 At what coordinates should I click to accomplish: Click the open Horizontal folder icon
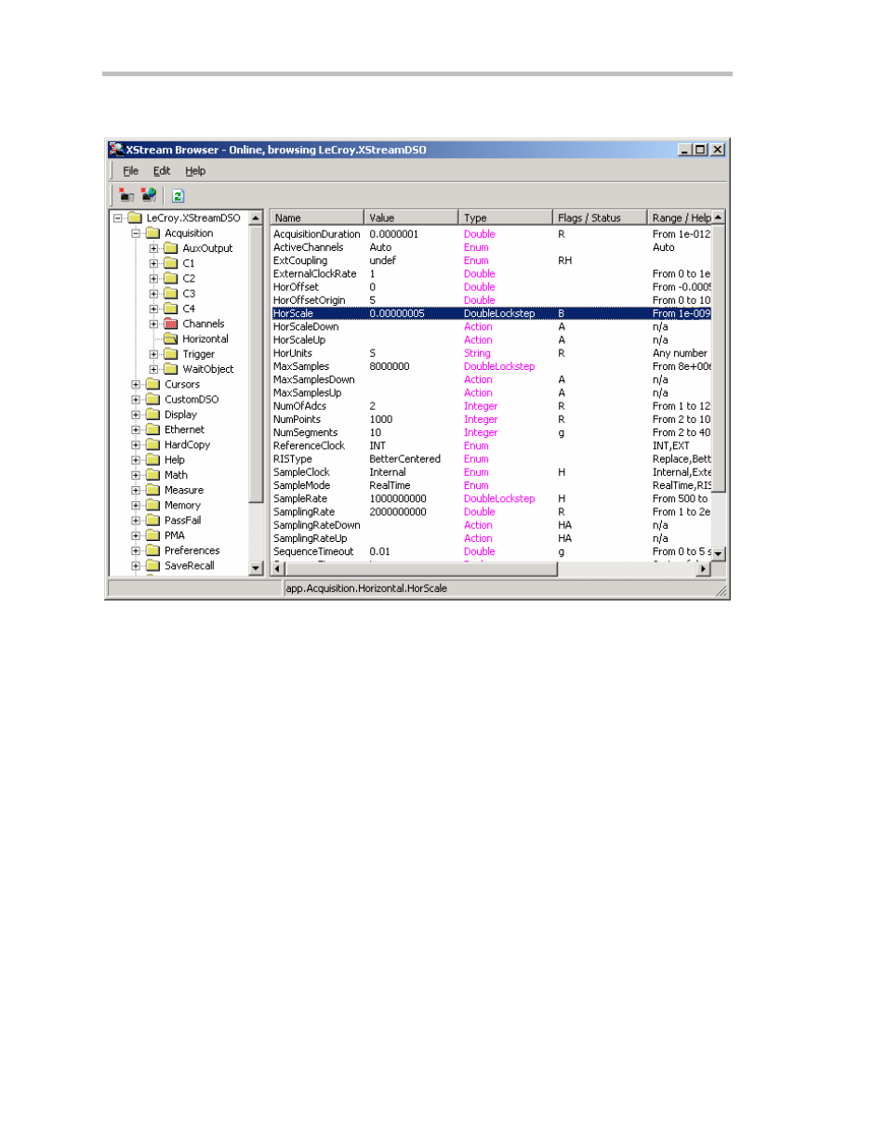click(x=171, y=339)
